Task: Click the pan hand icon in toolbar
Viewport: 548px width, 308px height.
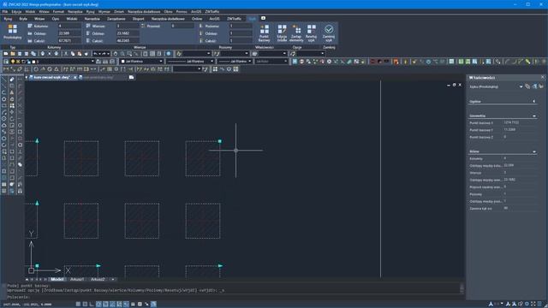Action: [x=116, y=54]
